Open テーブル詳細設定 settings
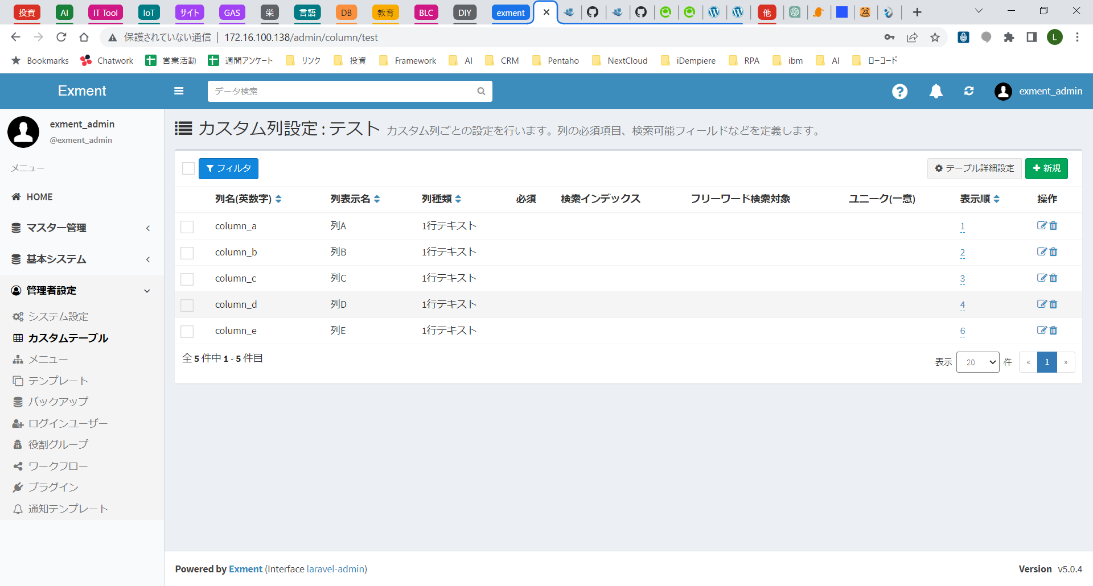 [x=974, y=168]
